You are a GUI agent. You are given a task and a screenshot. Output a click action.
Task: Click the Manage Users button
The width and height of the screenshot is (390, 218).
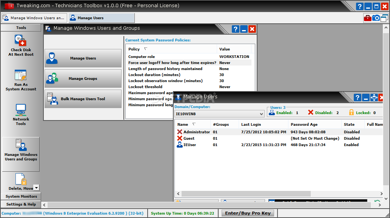(x=83, y=58)
